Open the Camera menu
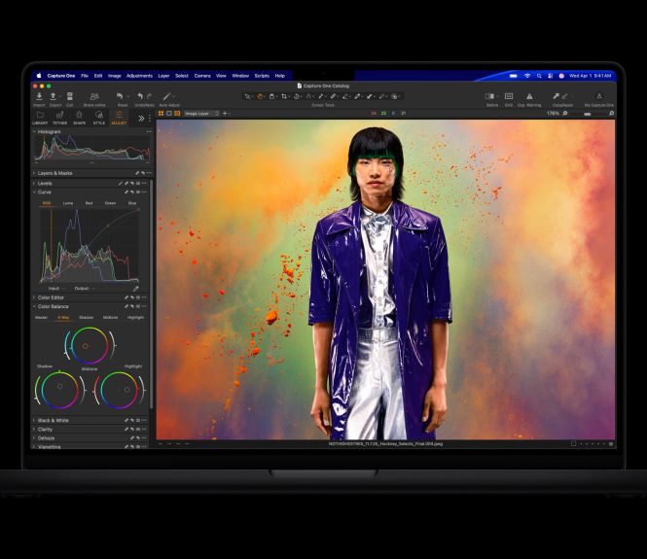The height and width of the screenshot is (559, 647). click(x=202, y=76)
